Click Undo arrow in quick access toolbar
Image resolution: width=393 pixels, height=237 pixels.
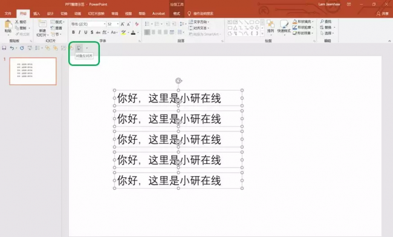(11, 48)
